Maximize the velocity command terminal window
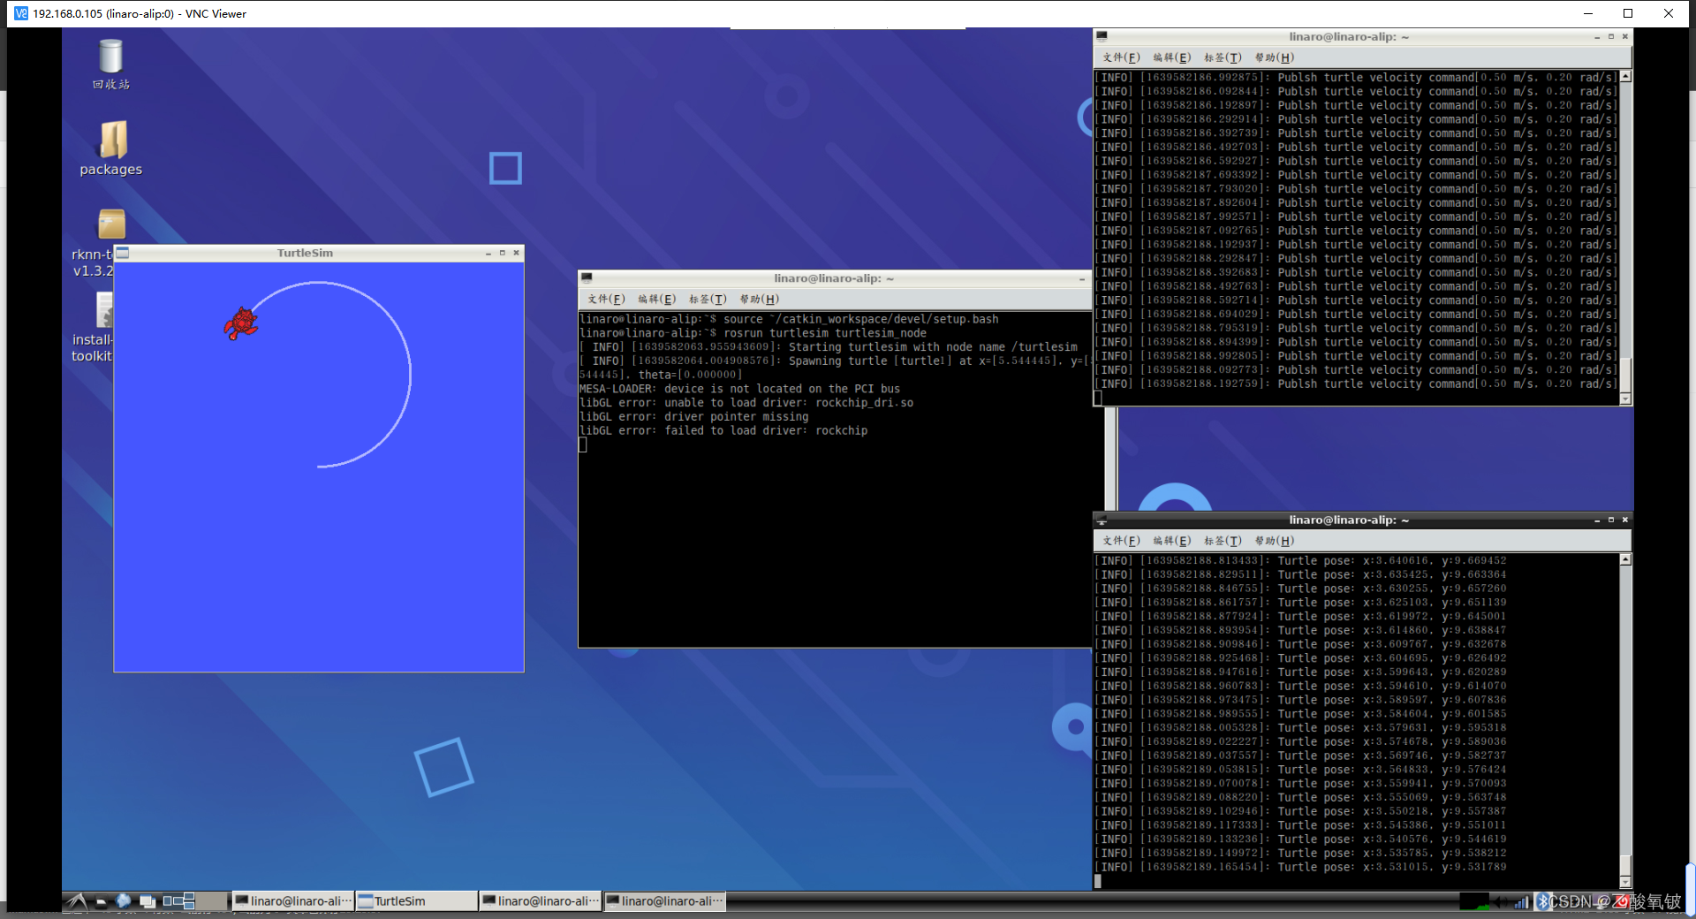This screenshot has width=1696, height=919. point(1611,36)
